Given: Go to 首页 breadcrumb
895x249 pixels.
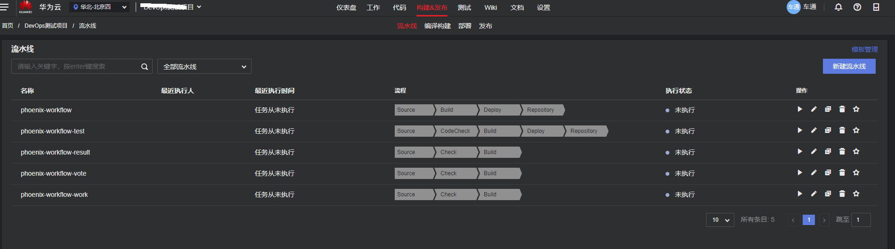Looking at the screenshot, I should coord(8,26).
